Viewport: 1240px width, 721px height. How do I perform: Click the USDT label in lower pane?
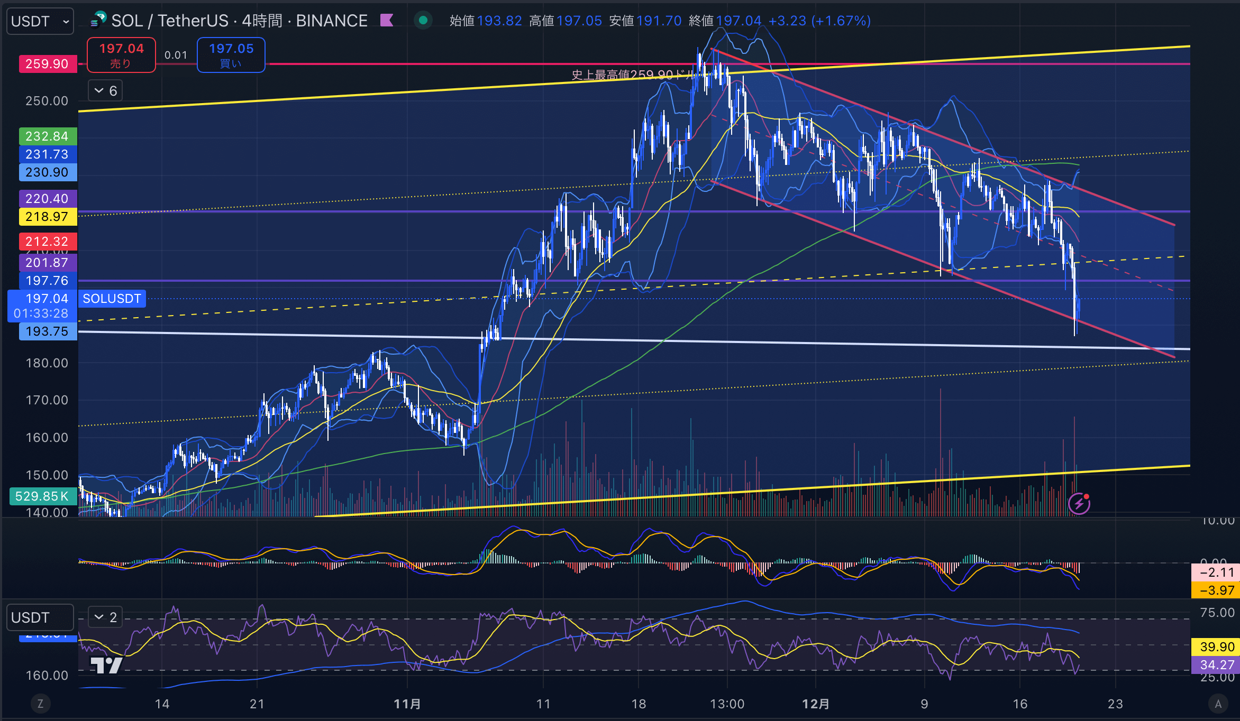(40, 617)
